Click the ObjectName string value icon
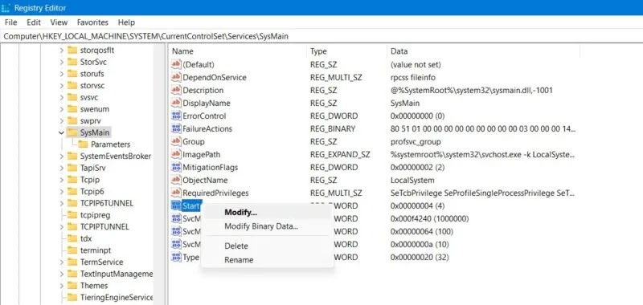Image resolution: width=643 pixels, height=305 pixels. pos(176,180)
